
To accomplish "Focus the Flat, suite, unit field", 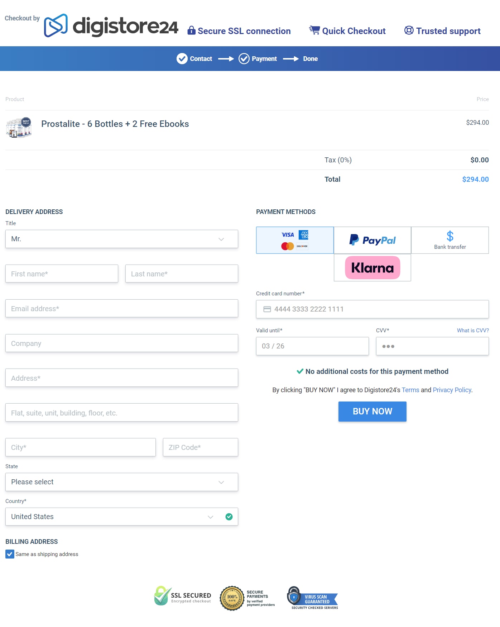I will point(122,413).
